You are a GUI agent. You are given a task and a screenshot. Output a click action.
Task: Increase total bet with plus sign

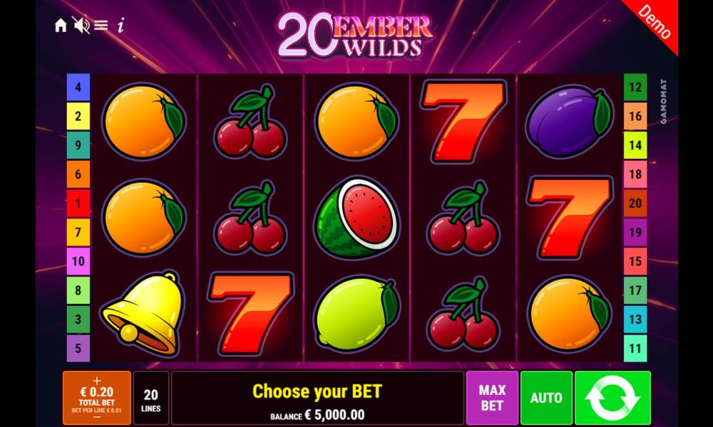pyautogui.click(x=97, y=380)
